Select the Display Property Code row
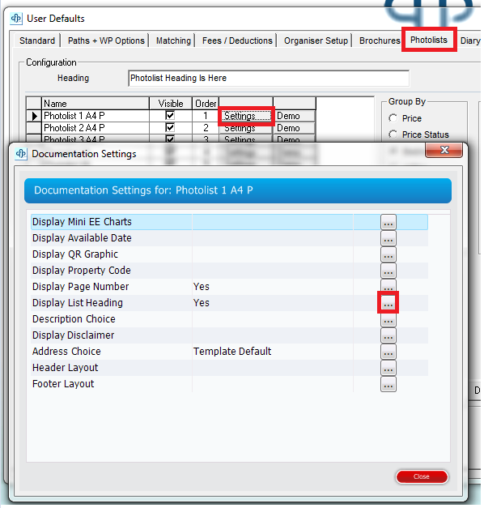This screenshot has width=484, height=508. (x=229, y=271)
